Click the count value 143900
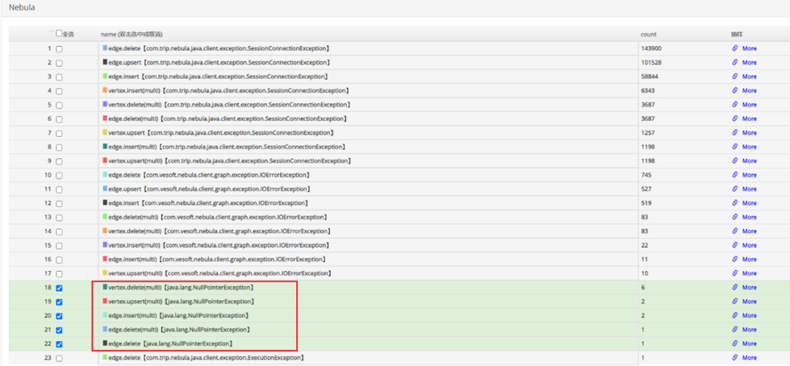 coord(651,48)
